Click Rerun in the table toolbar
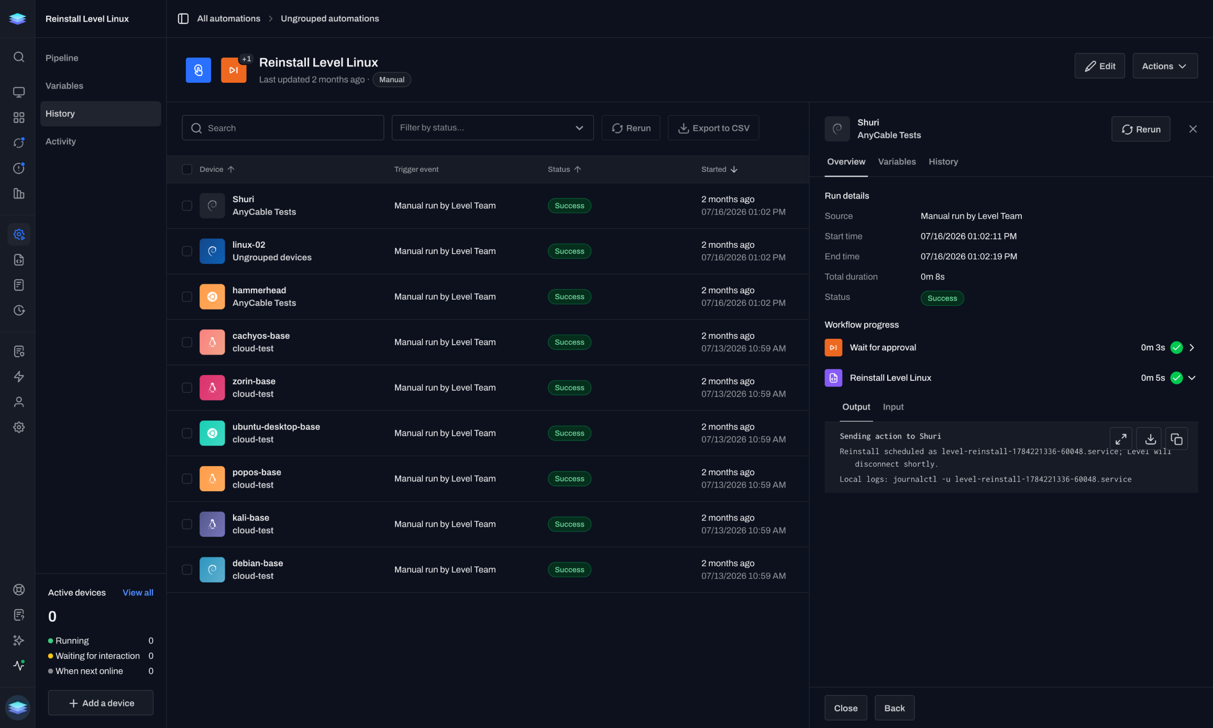 (x=631, y=128)
